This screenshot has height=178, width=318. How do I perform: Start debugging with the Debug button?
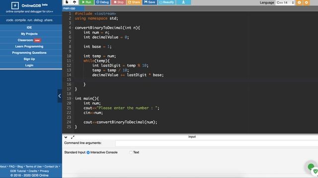coord(103,2)
